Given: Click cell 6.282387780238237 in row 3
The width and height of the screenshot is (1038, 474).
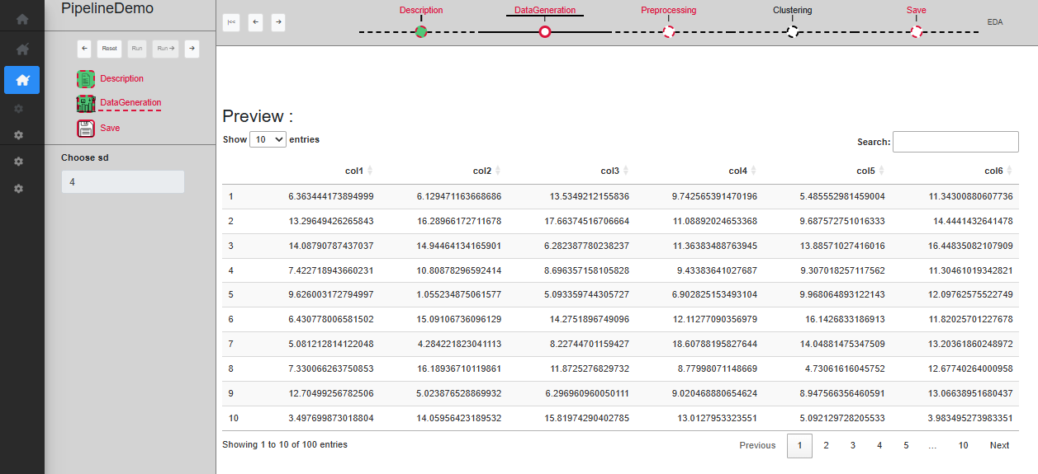Looking at the screenshot, I should [587, 246].
